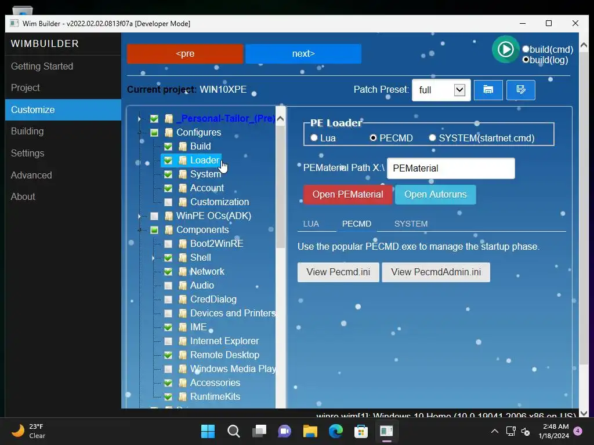This screenshot has height=445, width=594.
Task: Enable the Audio component checkbox
Action: click(168, 285)
